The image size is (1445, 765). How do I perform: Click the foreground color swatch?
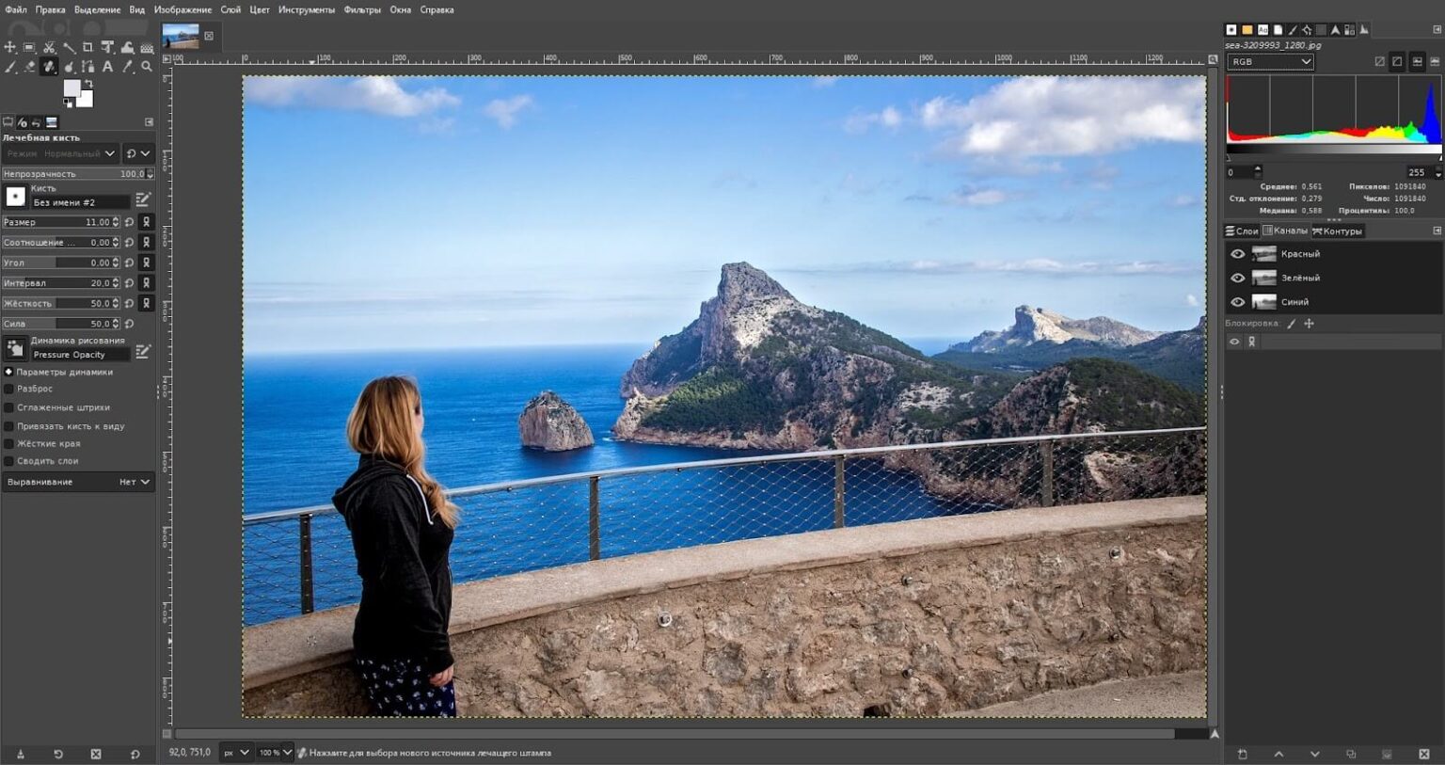pos(71,88)
